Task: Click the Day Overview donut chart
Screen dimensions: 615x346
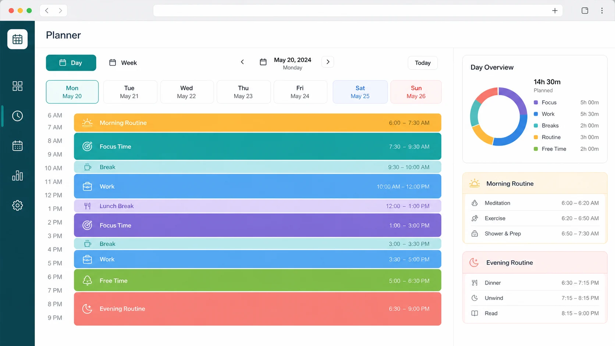Action: click(x=499, y=117)
